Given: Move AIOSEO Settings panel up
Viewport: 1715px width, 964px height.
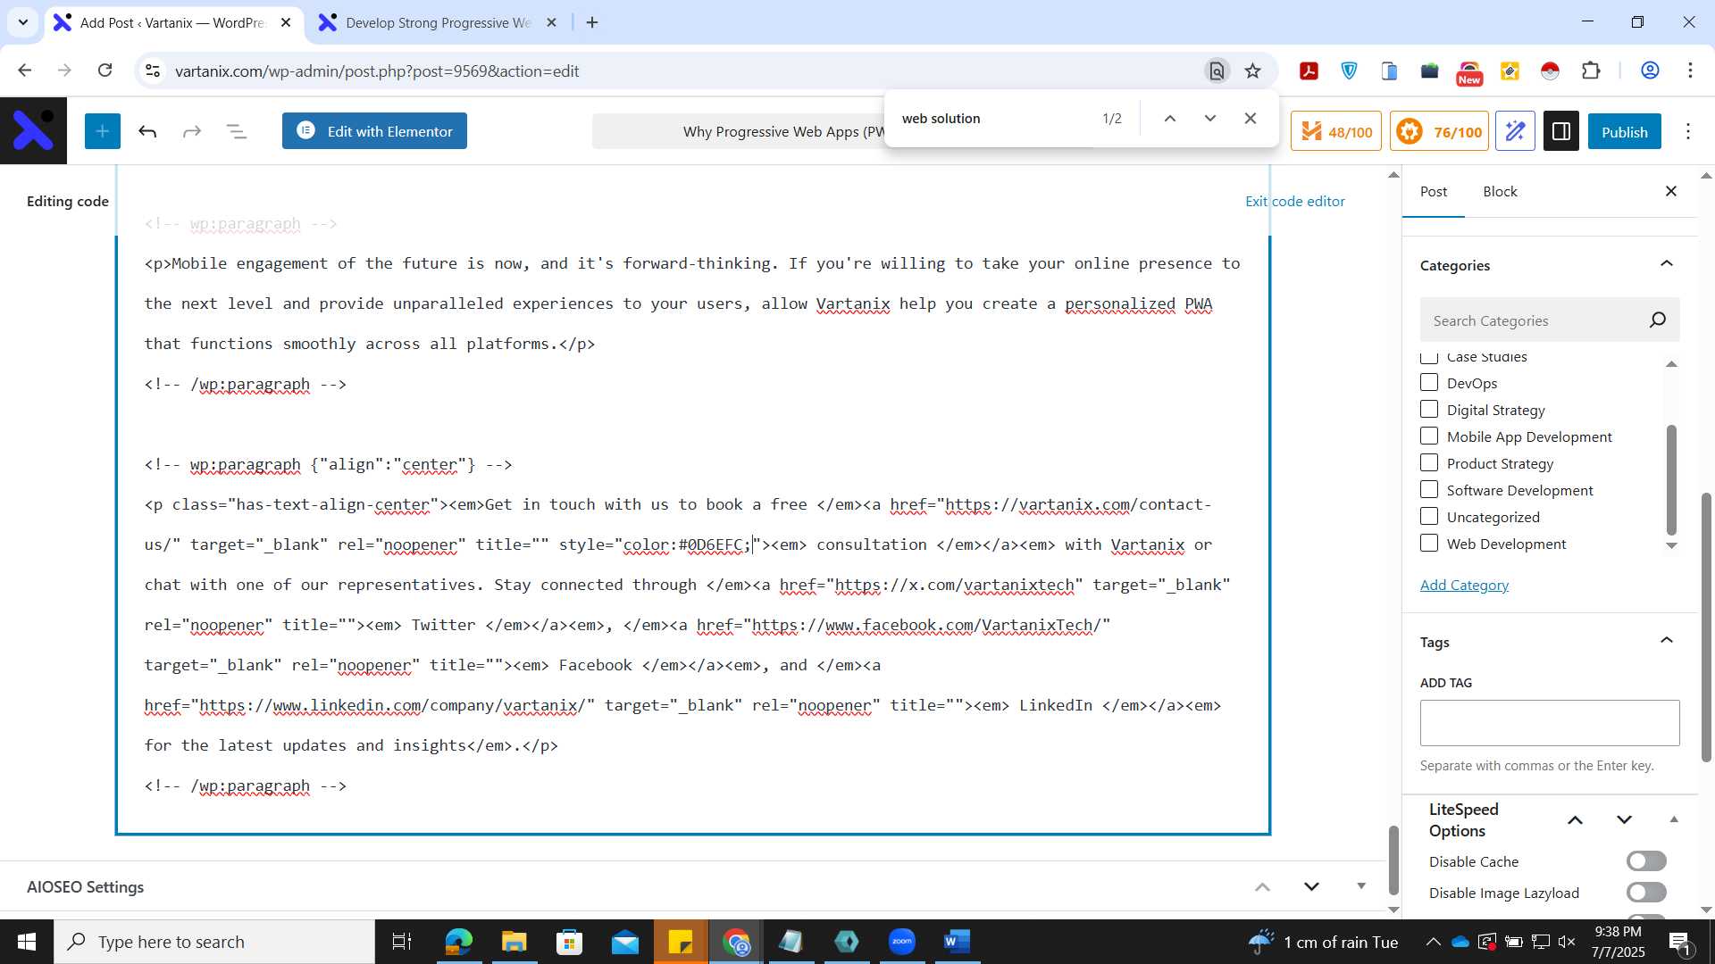Looking at the screenshot, I should coord(1262,886).
